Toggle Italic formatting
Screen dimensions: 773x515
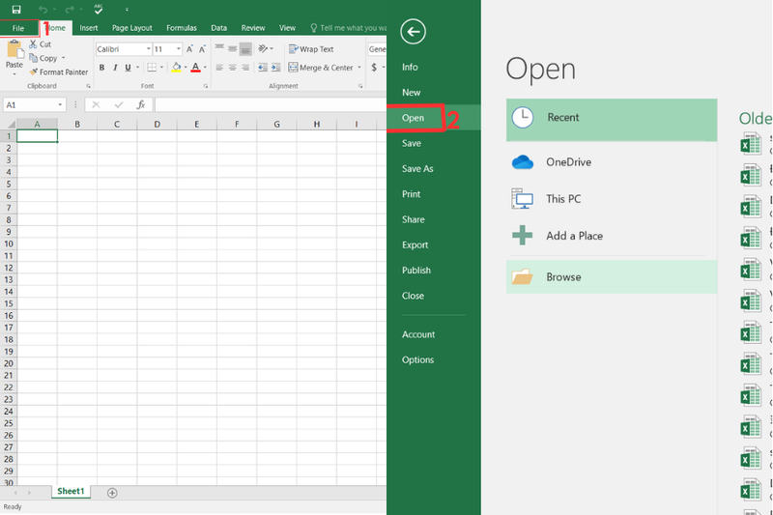(x=115, y=68)
